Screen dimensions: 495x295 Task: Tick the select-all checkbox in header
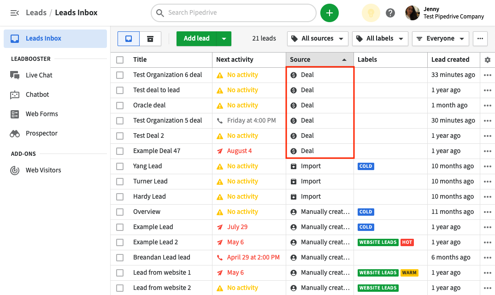pos(120,60)
